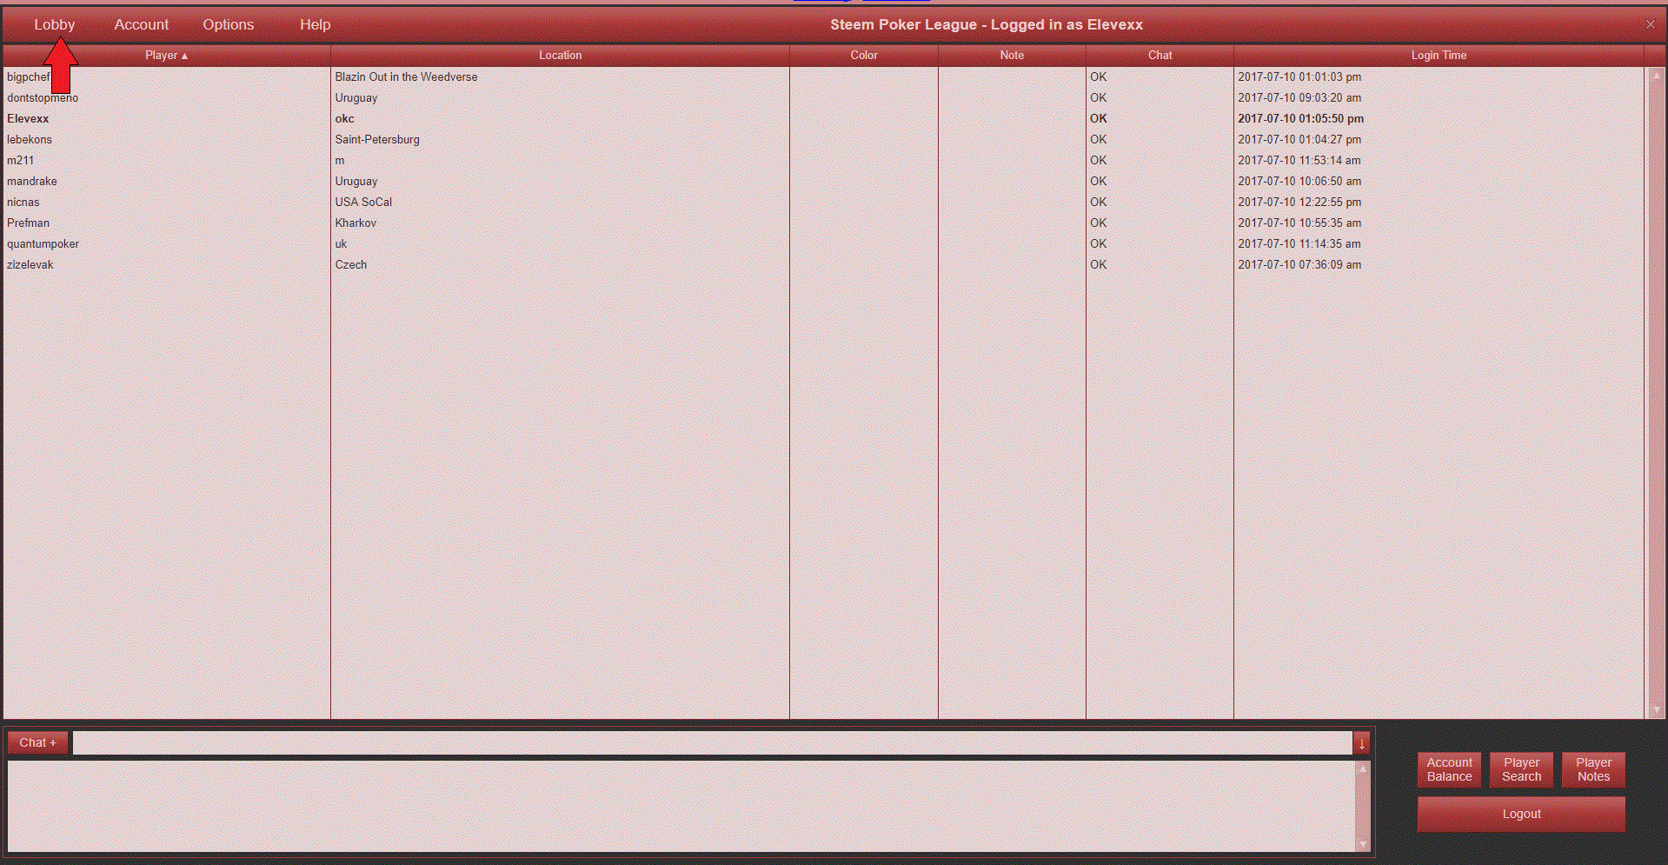Open the Options menu

228,24
